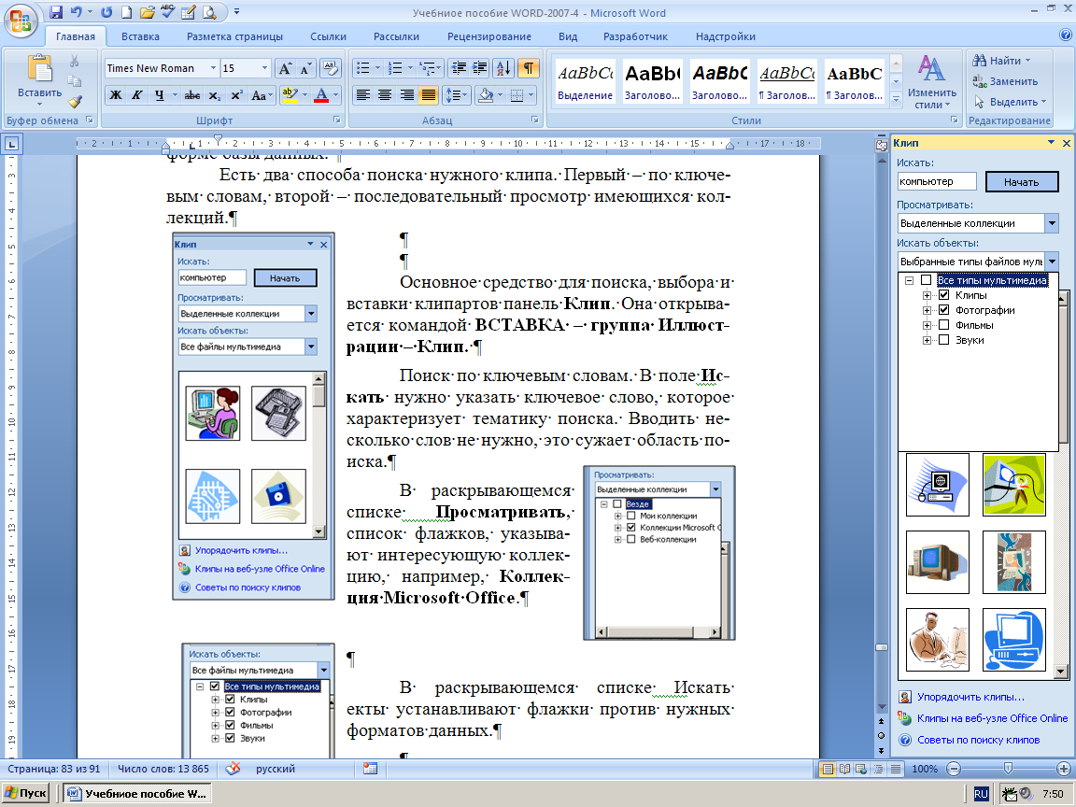Click the shading paint bucket icon
The width and height of the screenshot is (1076, 807).
pyautogui.click(x=486, y=95)
